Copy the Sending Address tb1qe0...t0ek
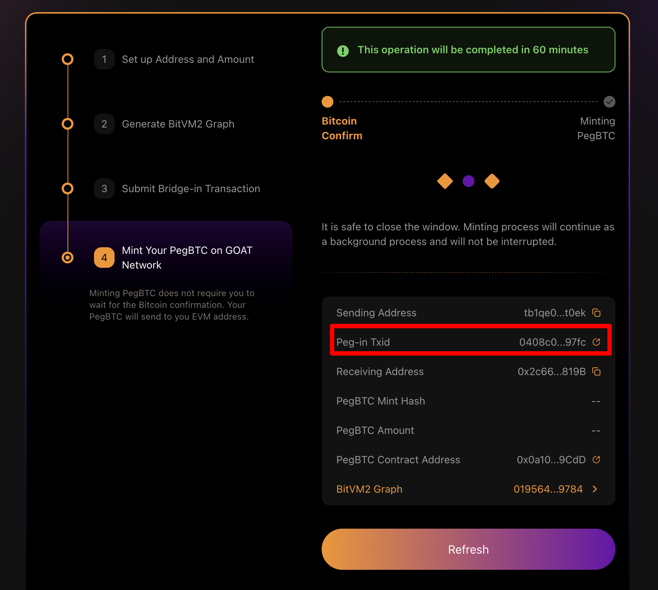658x590 pixels. pos(596,313)
